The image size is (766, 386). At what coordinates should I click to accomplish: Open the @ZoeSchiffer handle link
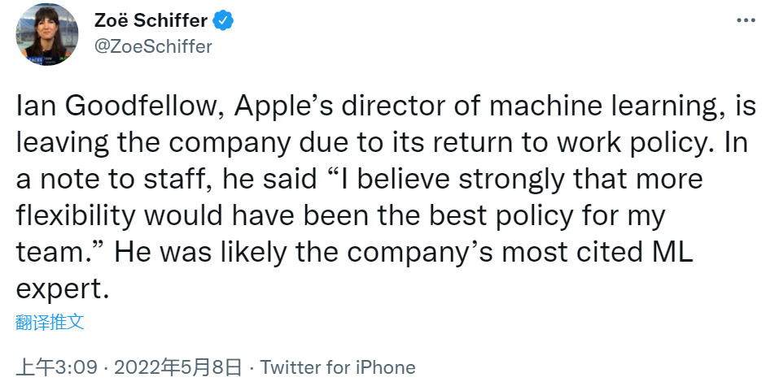[x=154, y=46]
